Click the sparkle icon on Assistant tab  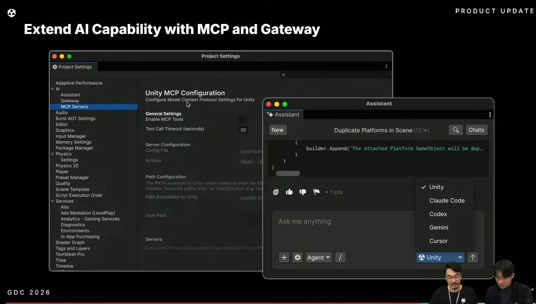tap(270, 114)
